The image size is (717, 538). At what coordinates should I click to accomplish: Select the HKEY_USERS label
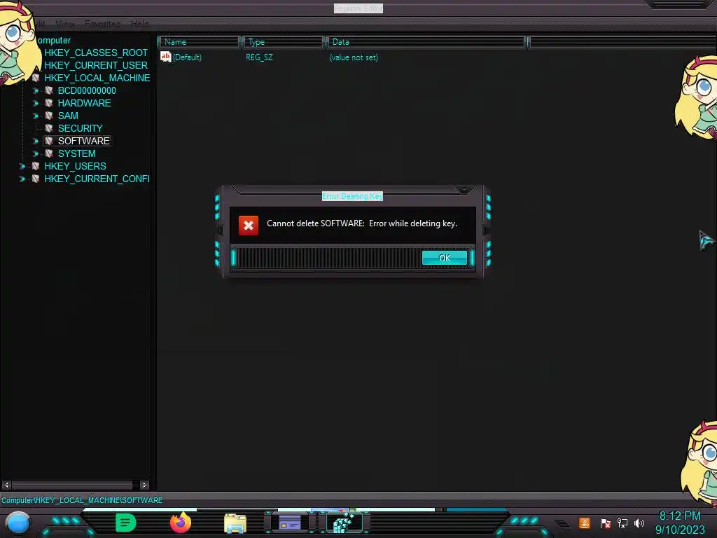(75, 166)
